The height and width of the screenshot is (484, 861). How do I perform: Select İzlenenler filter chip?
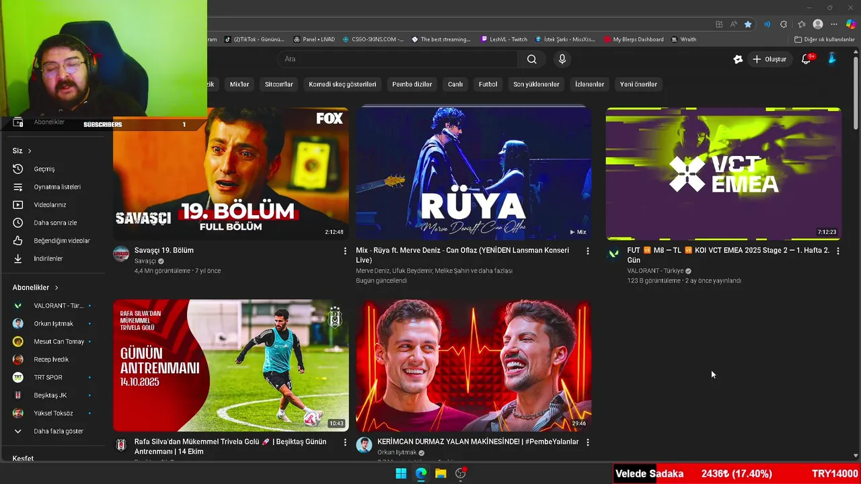click(x=589, y=84)
